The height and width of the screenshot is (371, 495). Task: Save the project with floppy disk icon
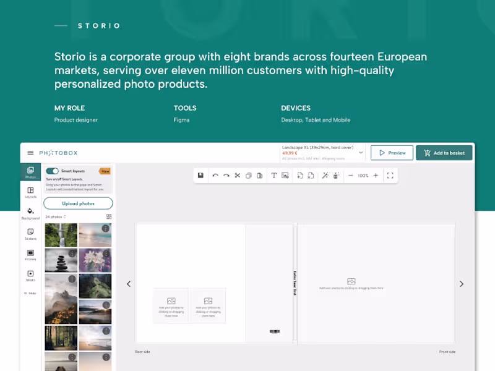tap(200, 176)
